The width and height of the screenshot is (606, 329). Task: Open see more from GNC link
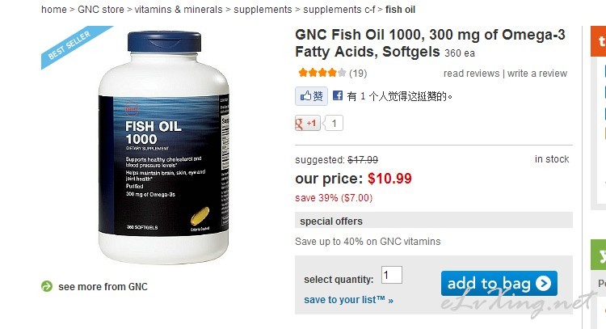[x=103, y=287]
